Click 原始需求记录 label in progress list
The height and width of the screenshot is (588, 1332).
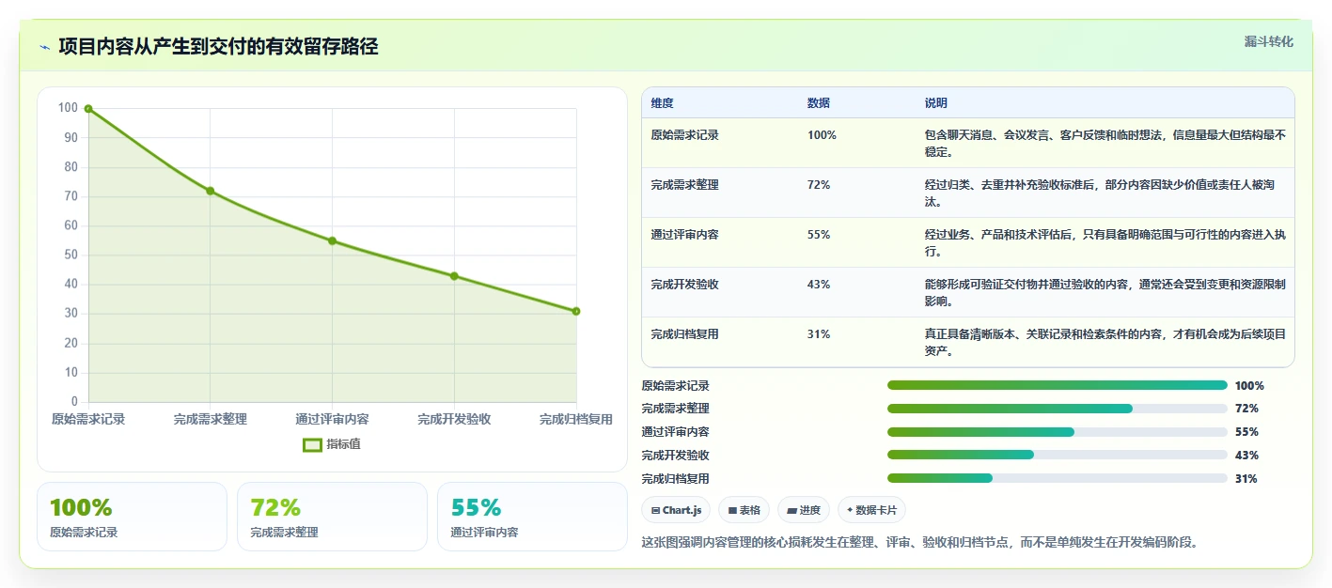click(x=676, y=386)
